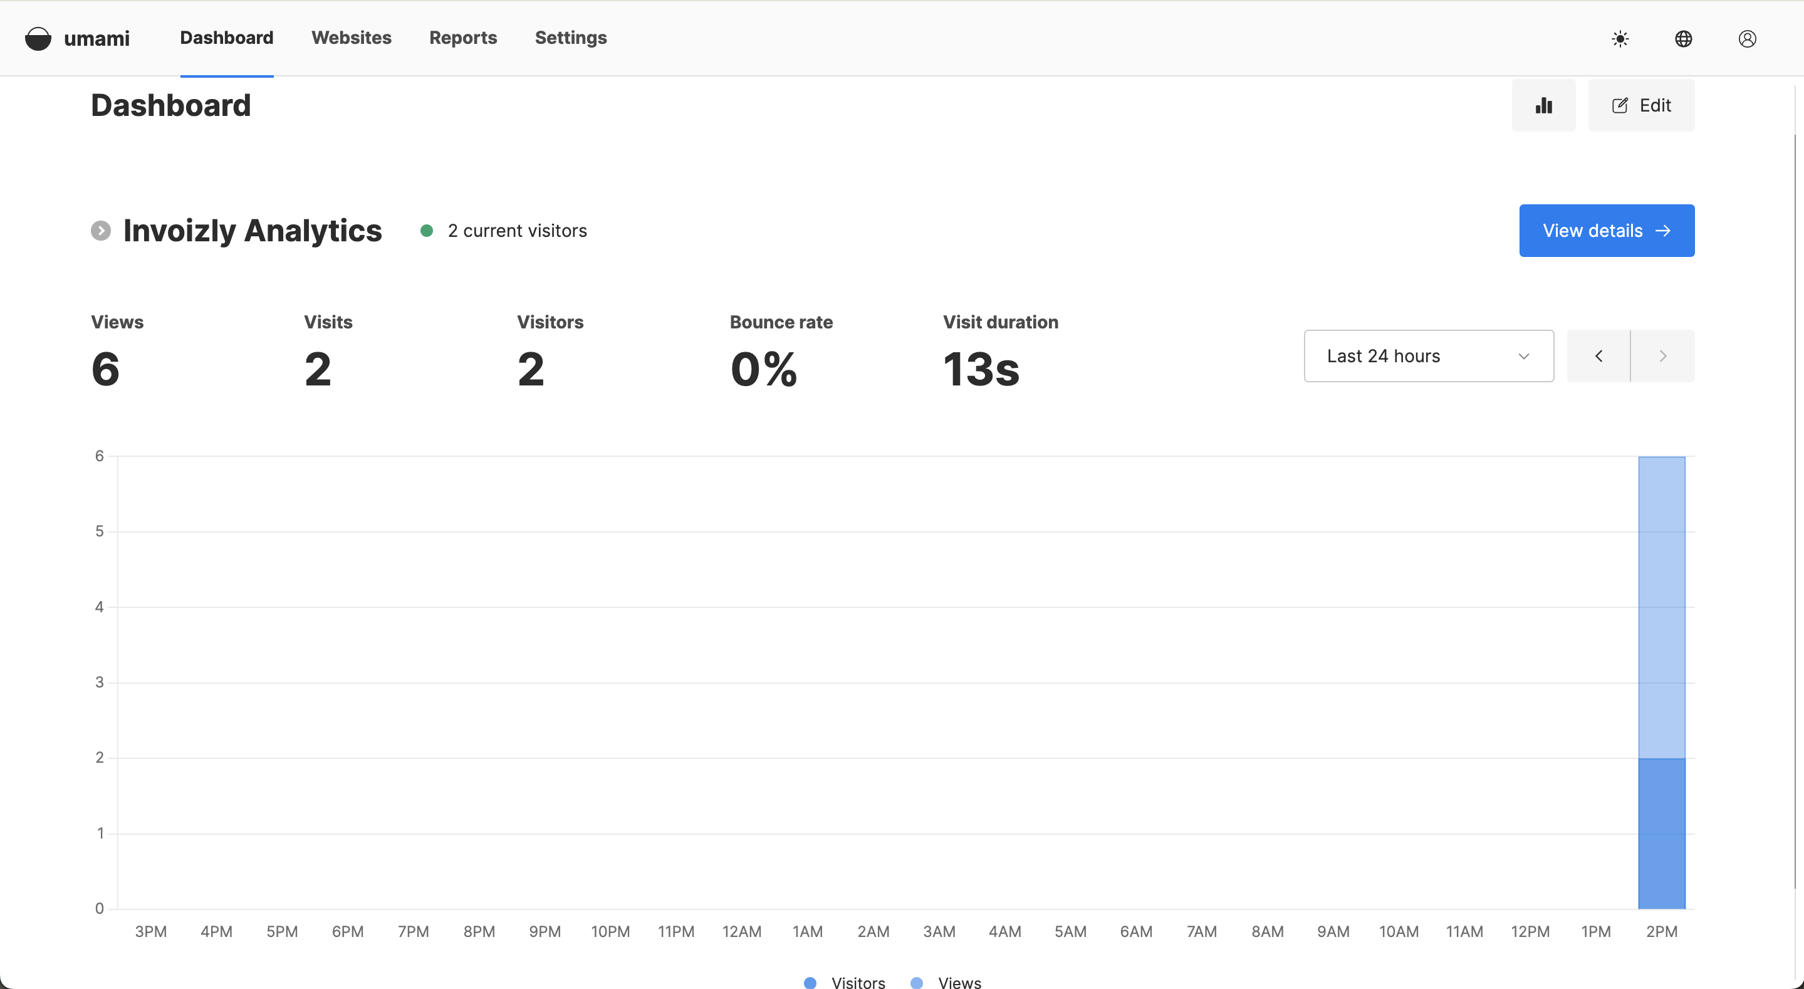Screen dimensions: 1804x989
Task: Click the umami brand name
Action: pyautogui.click(x=96, y=38)
